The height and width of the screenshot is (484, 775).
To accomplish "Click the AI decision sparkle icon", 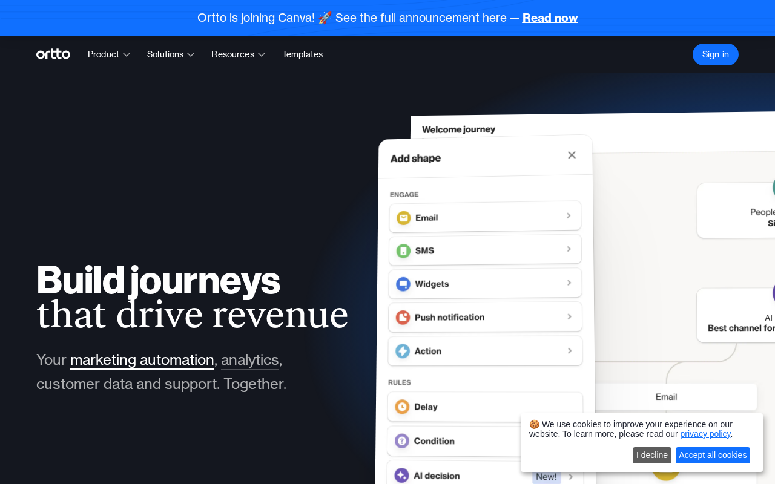I will (401, 476).
